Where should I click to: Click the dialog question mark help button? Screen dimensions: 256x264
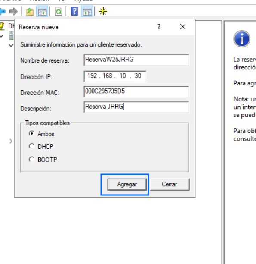[x=159, y=27]
